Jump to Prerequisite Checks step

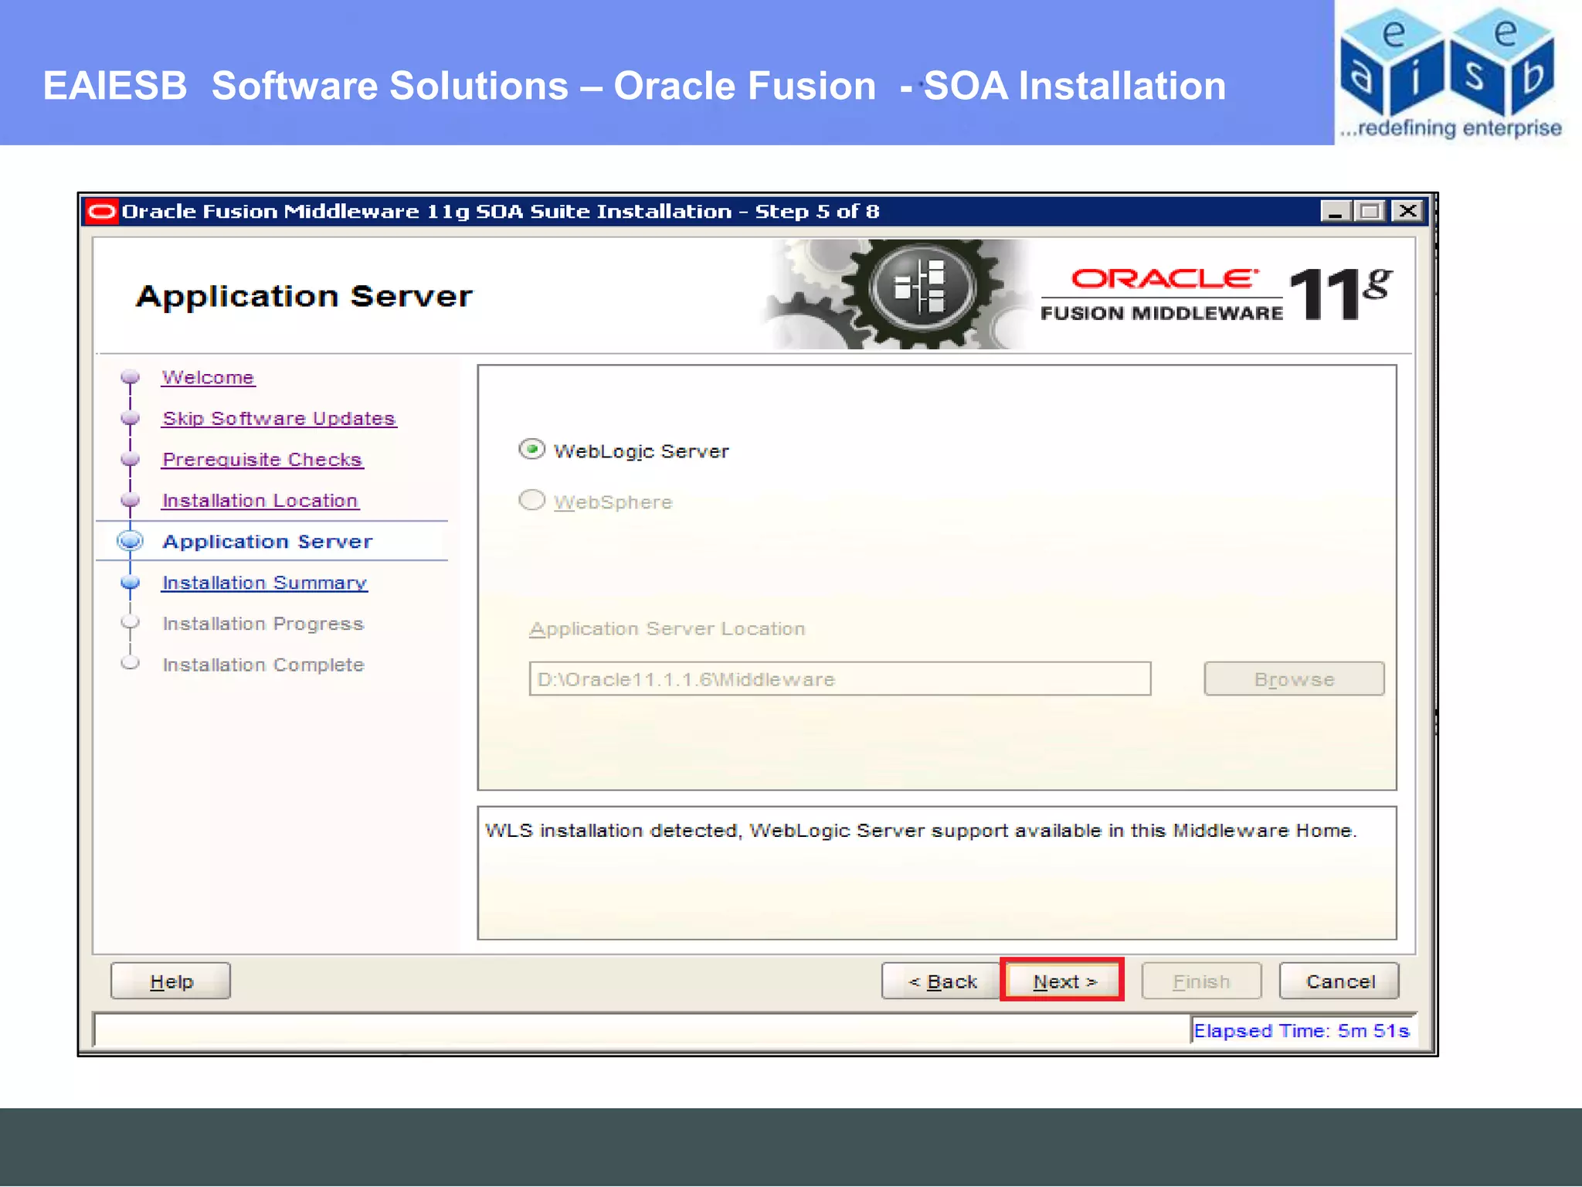tap(263, 459)
